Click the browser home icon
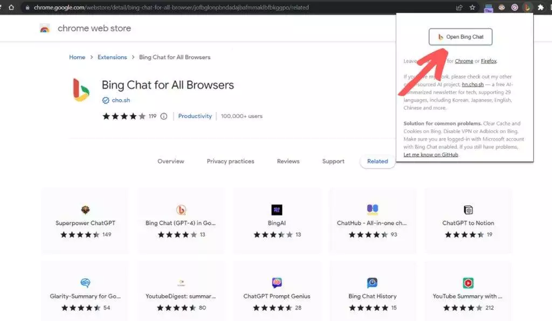The width and height of the screenshot is (552, 321). [x=11, y=8]
